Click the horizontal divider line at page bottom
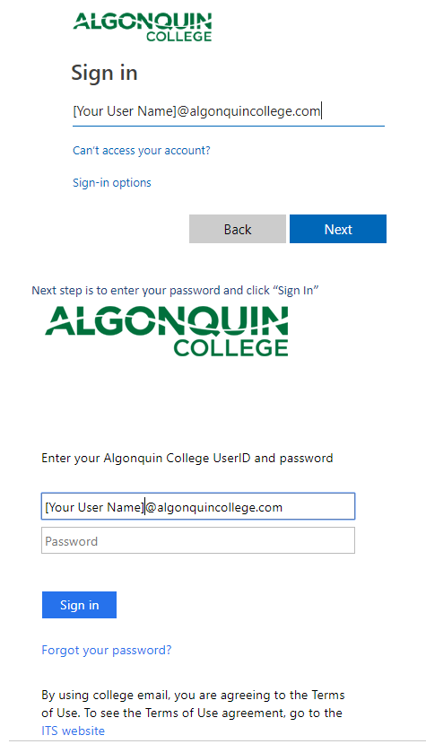 (213, 741)
